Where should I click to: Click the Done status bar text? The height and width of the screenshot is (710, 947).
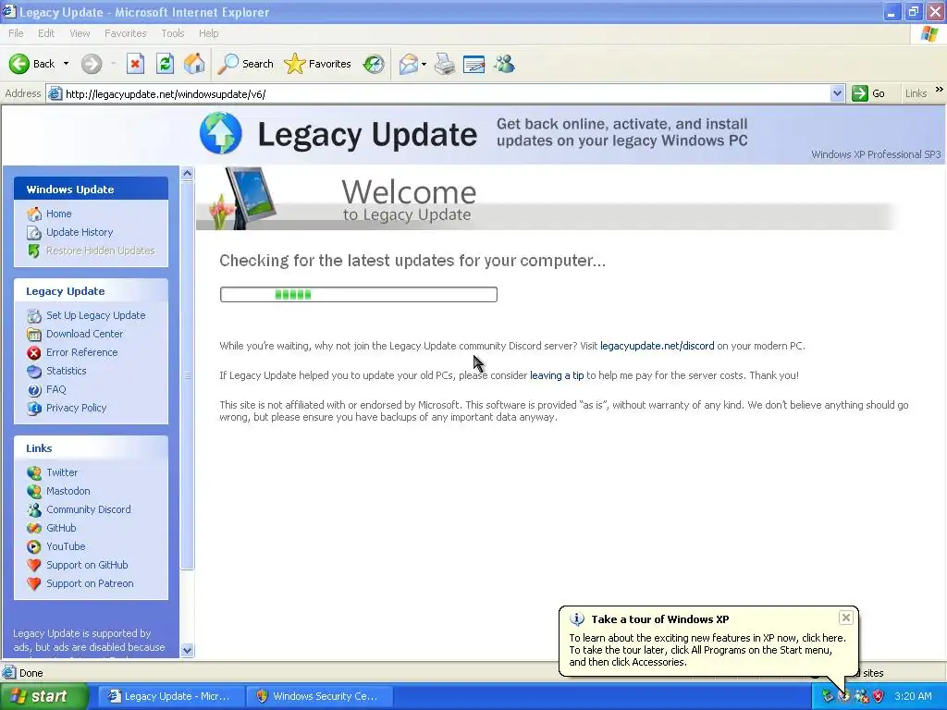click(31, 673)
